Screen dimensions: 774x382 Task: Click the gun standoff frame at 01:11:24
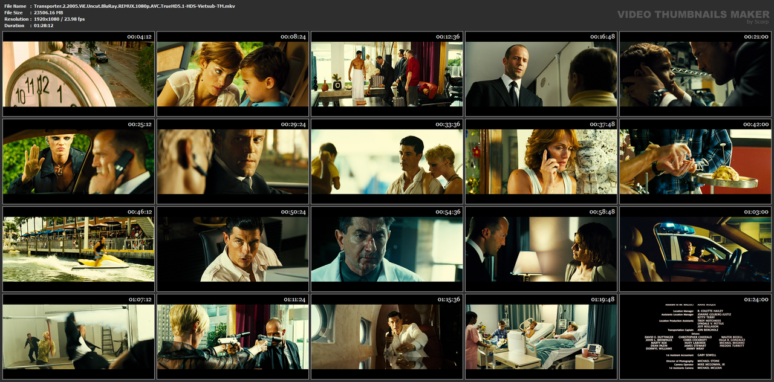(233, 337)
